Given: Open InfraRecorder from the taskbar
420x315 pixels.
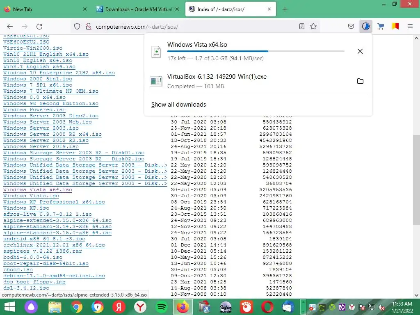Looking at the screenshot, I should click(226, 307).
